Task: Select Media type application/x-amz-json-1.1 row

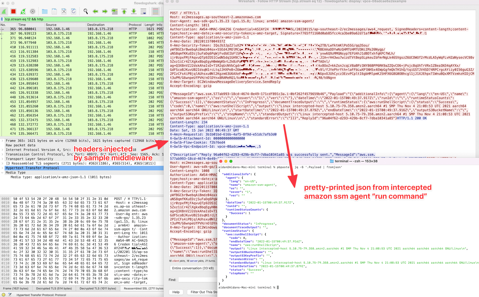Action: tap(82, 177)
